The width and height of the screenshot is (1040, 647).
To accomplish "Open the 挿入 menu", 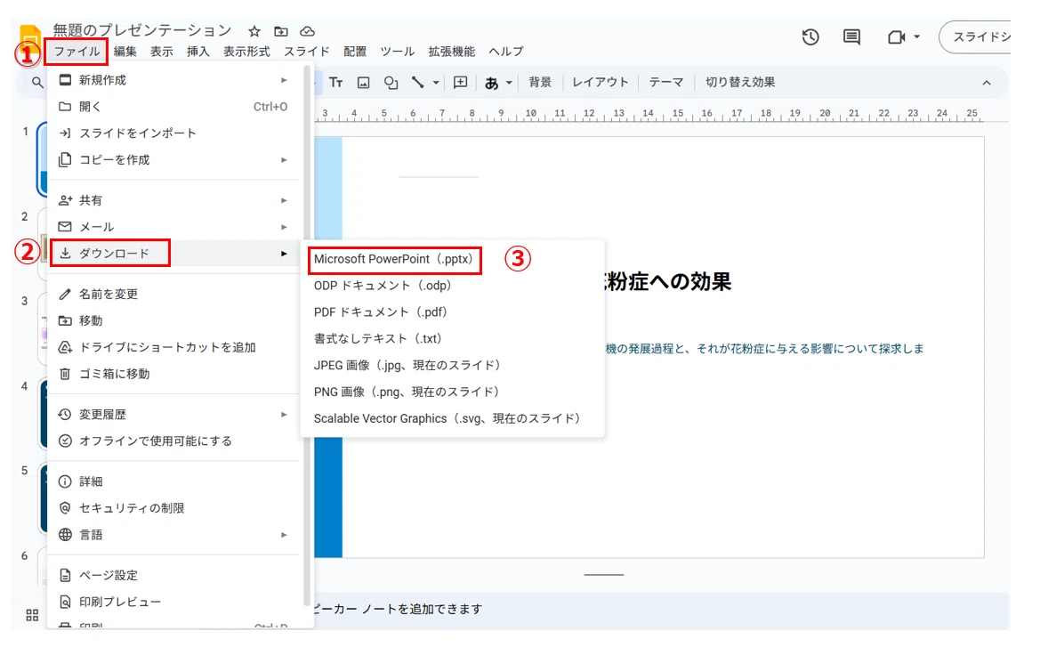I will point(198,51).
